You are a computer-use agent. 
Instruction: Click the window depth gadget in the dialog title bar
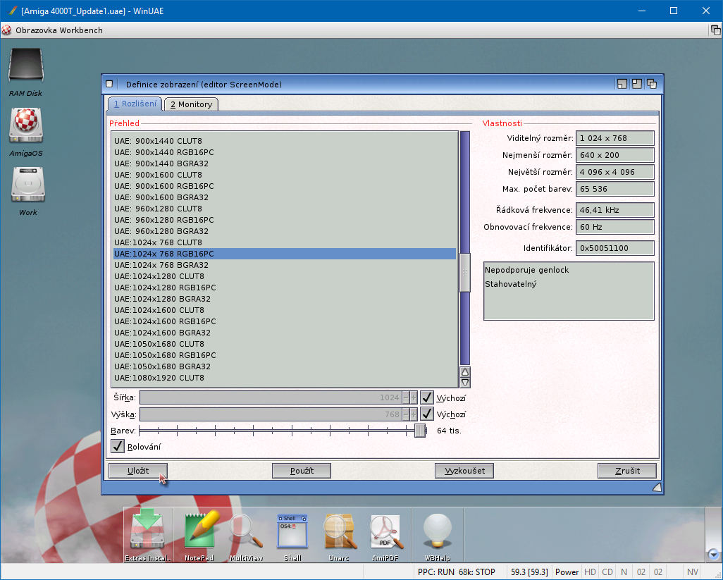click(x=652, y=84)
